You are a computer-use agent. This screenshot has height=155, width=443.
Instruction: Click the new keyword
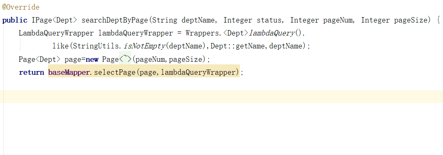[x=92, y=59]
